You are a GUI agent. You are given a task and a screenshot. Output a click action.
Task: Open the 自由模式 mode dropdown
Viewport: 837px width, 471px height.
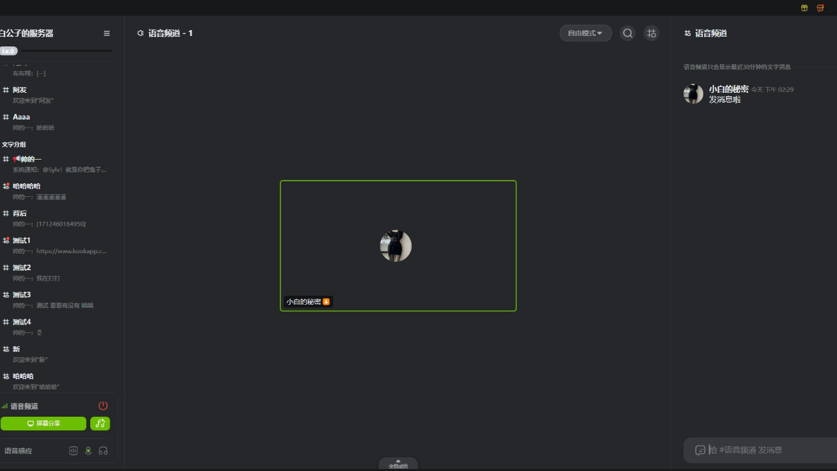(x=585, y=33)
